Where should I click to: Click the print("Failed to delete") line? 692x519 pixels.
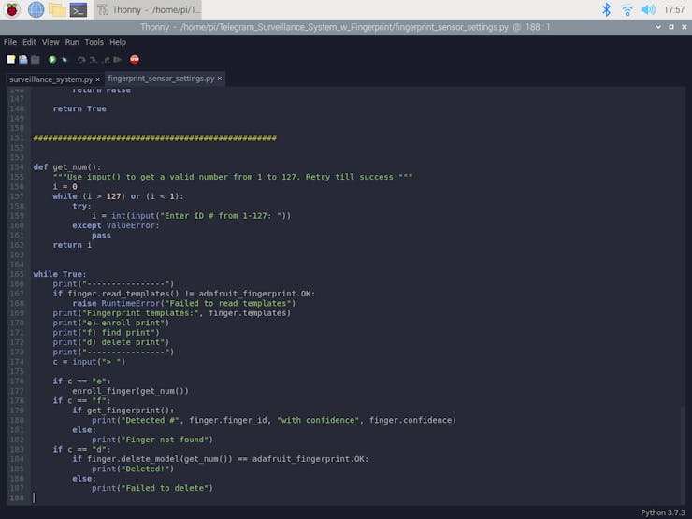pos(152,488)
